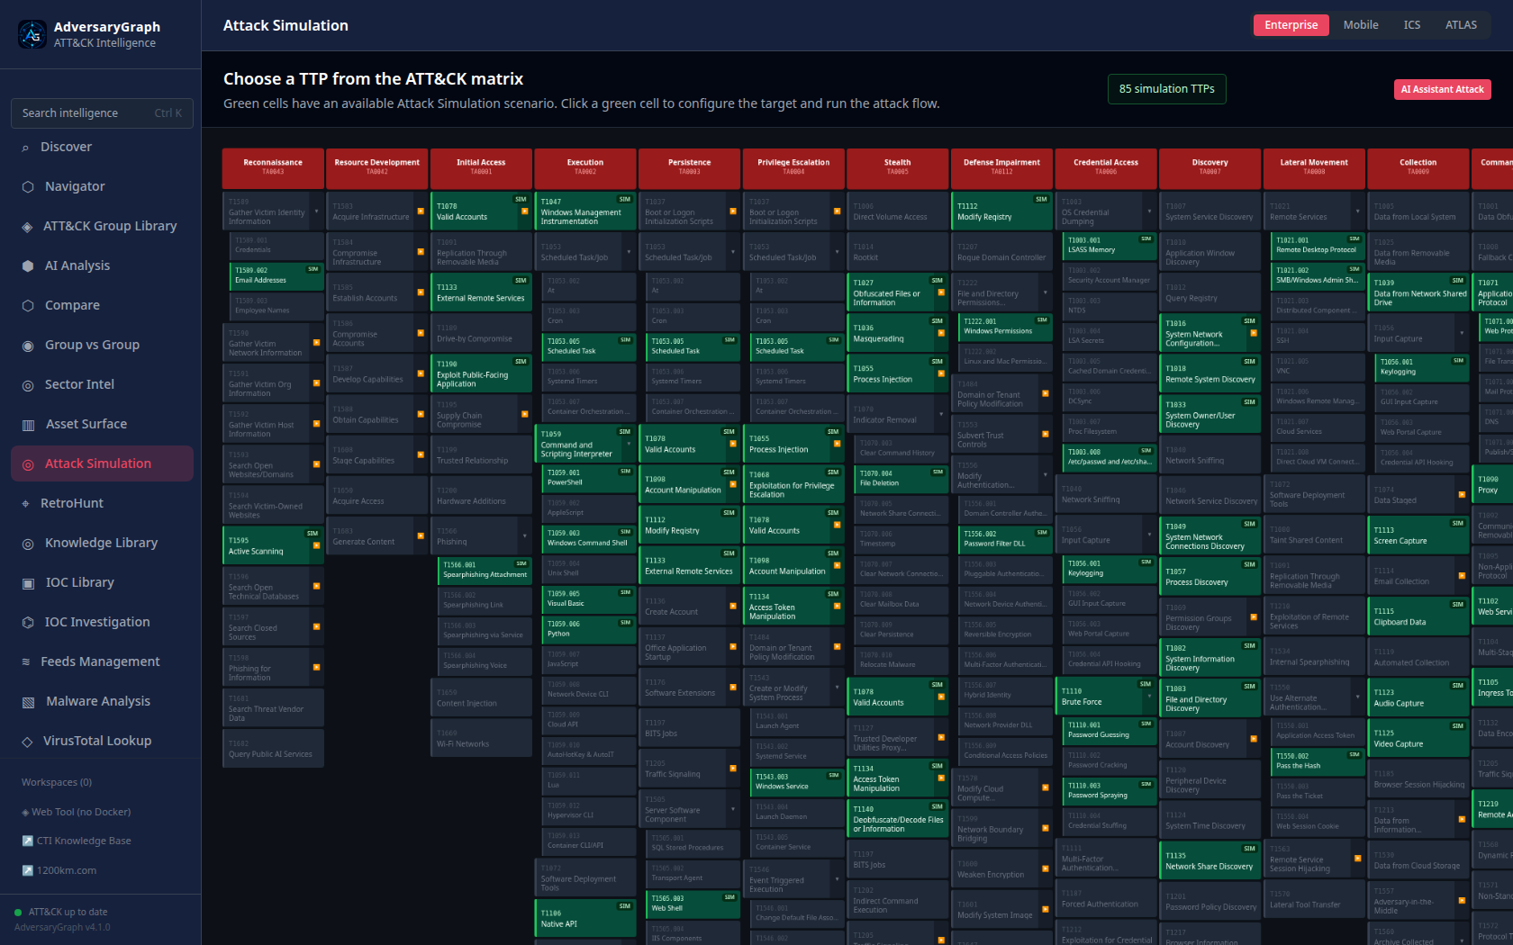Click the Credential Access TA0006 column header
This screenshot has height=945, width=1513.
[x=1106, y=168]
